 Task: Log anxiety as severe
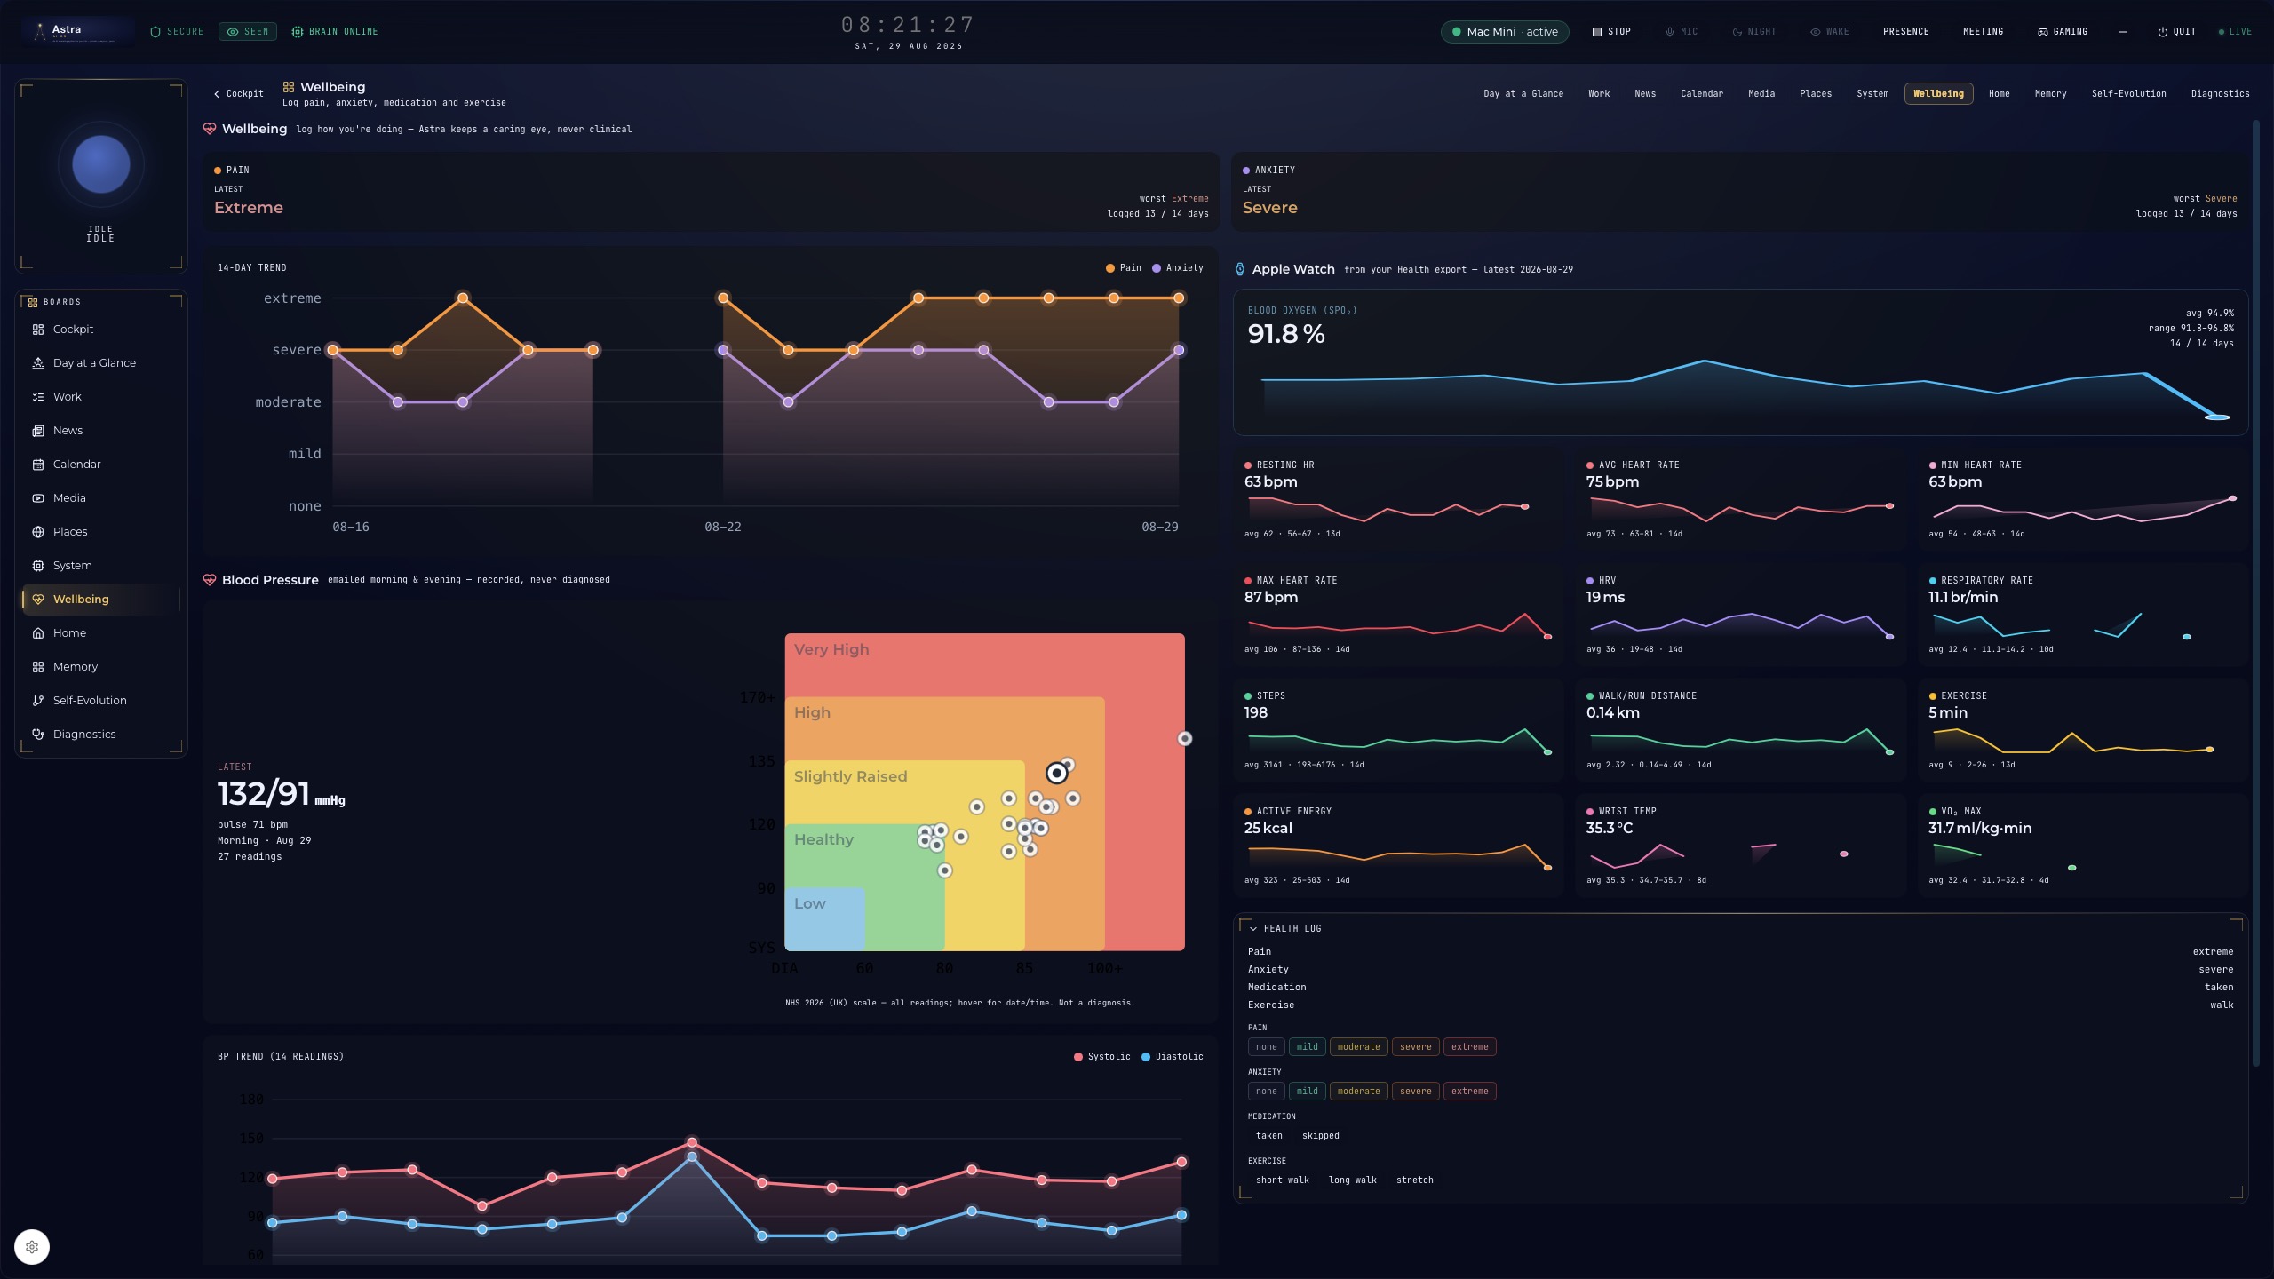1415,1092
